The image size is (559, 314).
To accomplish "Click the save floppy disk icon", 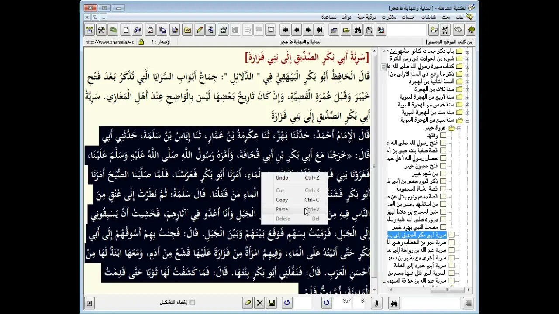I will click(x=271, y=303).
